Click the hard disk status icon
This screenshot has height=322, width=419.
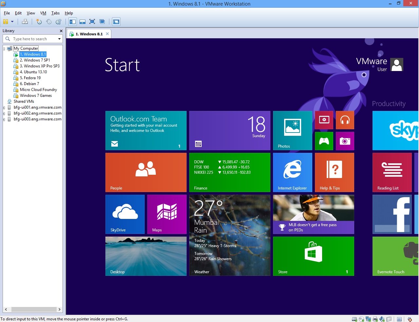pos(354,319)
